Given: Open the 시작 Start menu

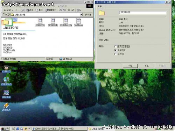Looking at the screenshot, I should pos(5,129).
